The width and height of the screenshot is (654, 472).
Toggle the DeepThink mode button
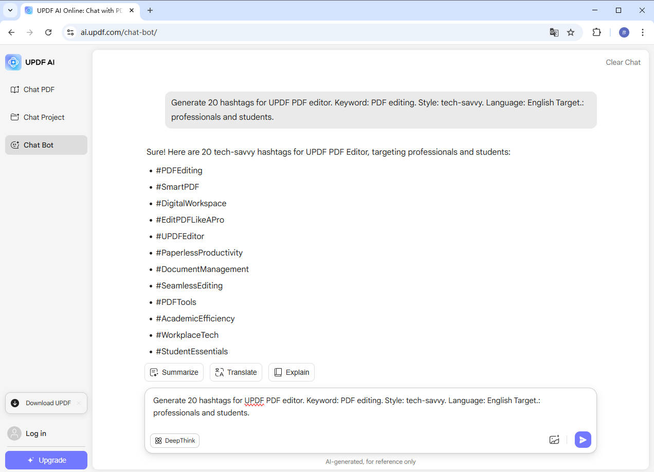[175, 441]
